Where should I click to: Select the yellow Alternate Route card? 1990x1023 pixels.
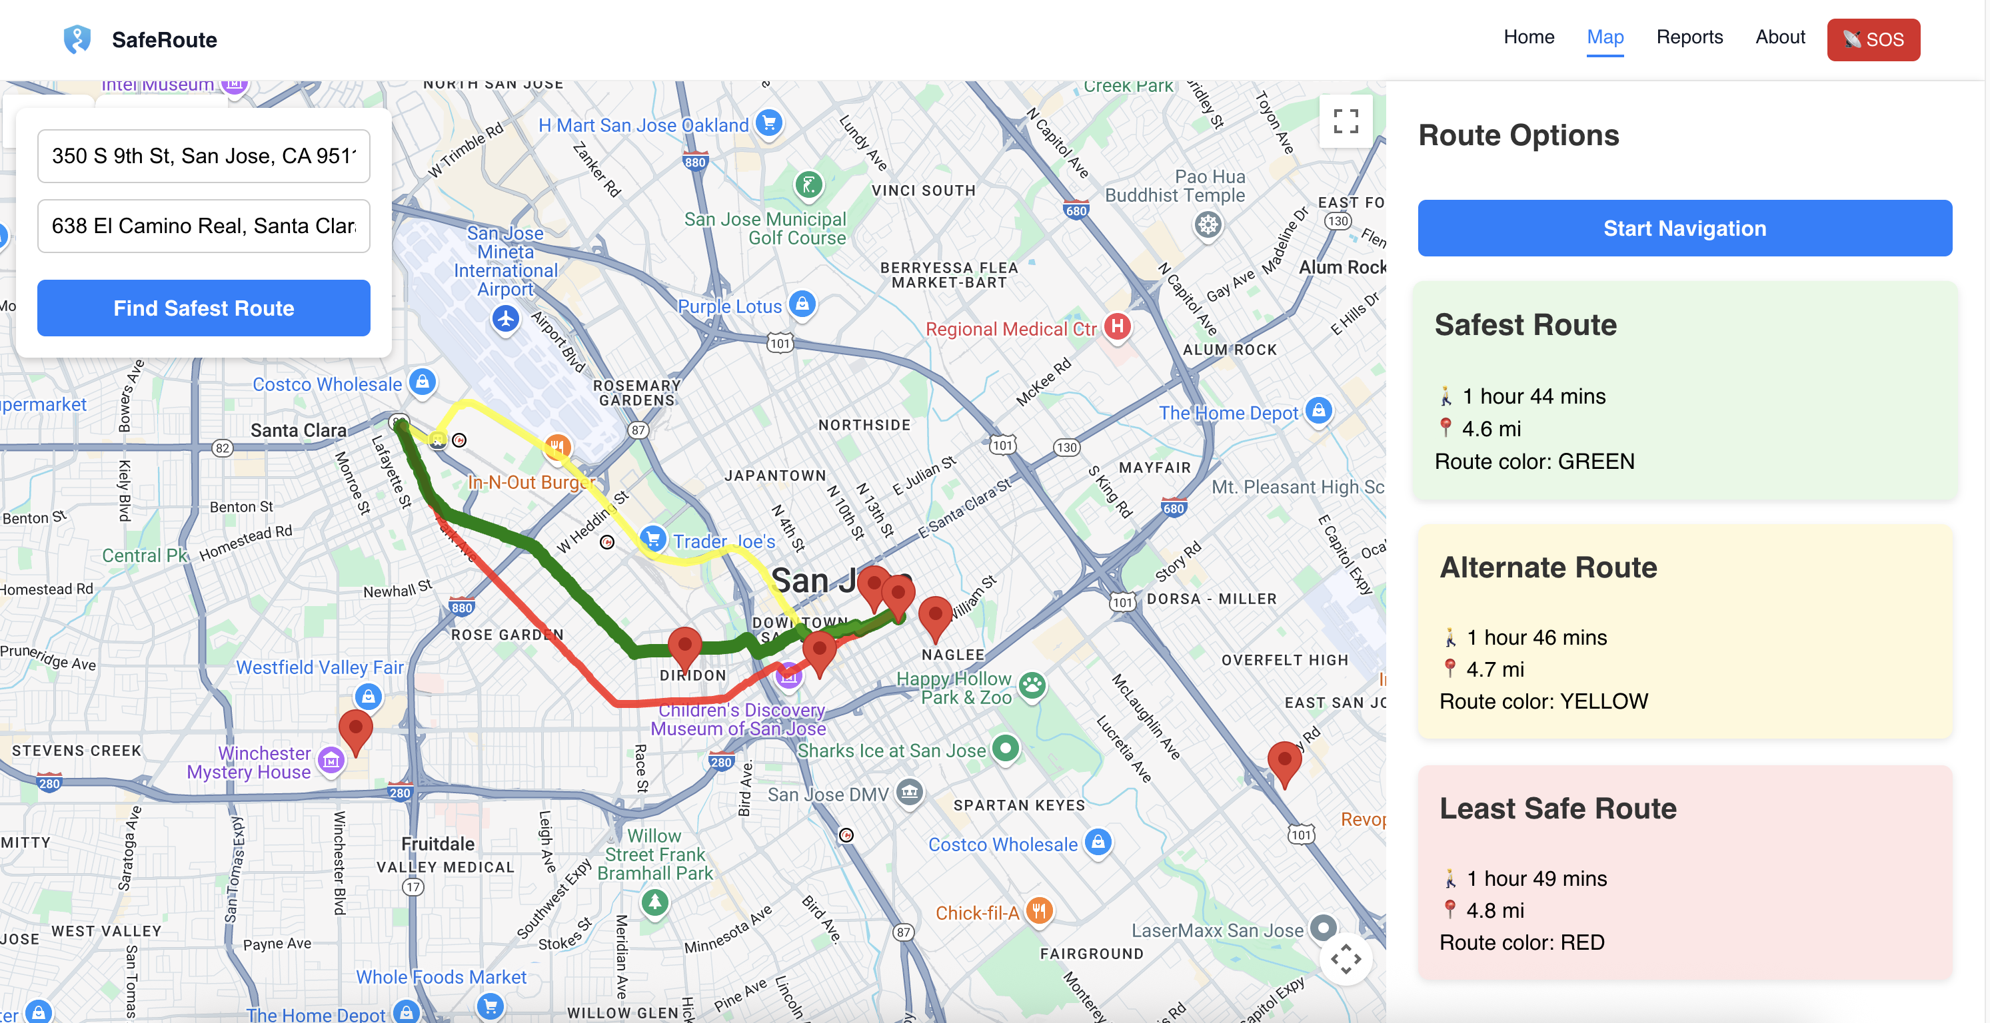(x=1684, y=631)
